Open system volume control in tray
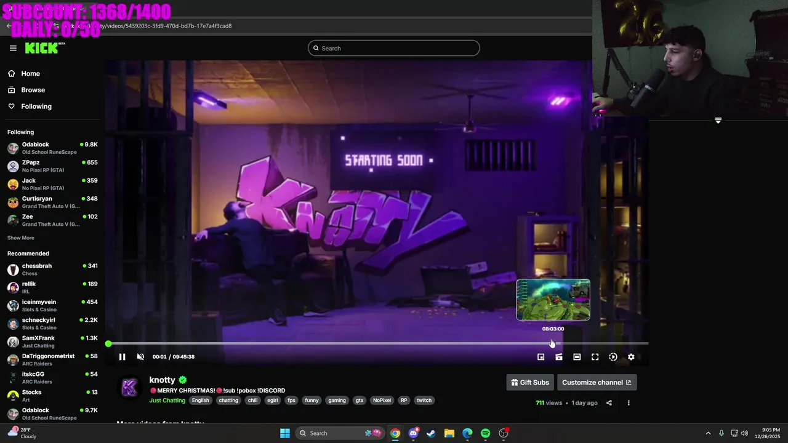The width and height of the screenshot is (788, 443). (744, 433)
